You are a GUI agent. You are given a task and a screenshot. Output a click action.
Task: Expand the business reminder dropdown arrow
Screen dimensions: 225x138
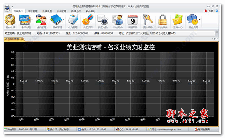(x=199, y=20)
